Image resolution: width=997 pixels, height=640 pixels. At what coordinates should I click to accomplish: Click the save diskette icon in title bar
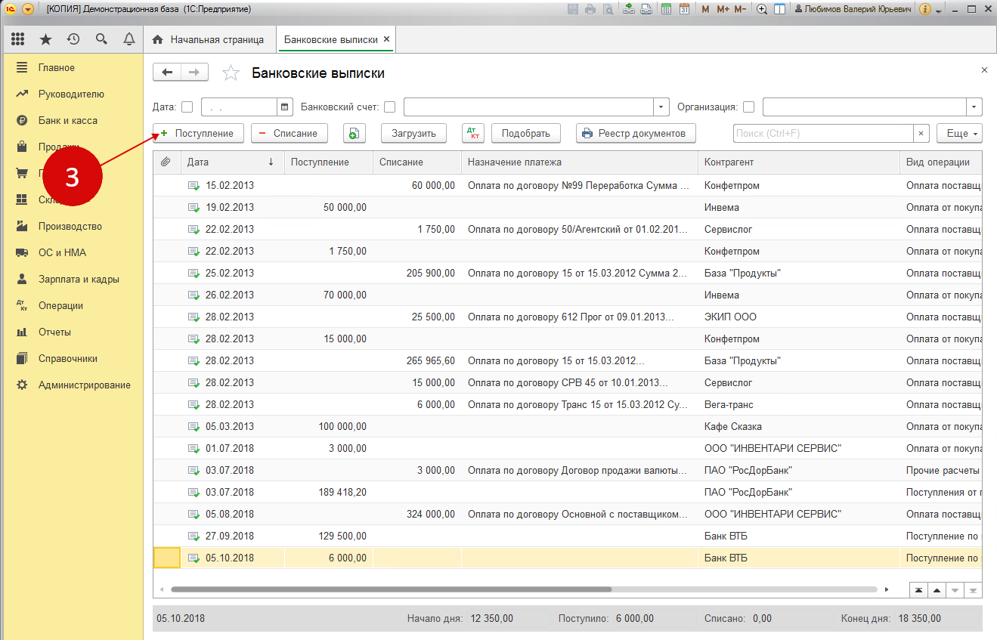pos(572,9)
